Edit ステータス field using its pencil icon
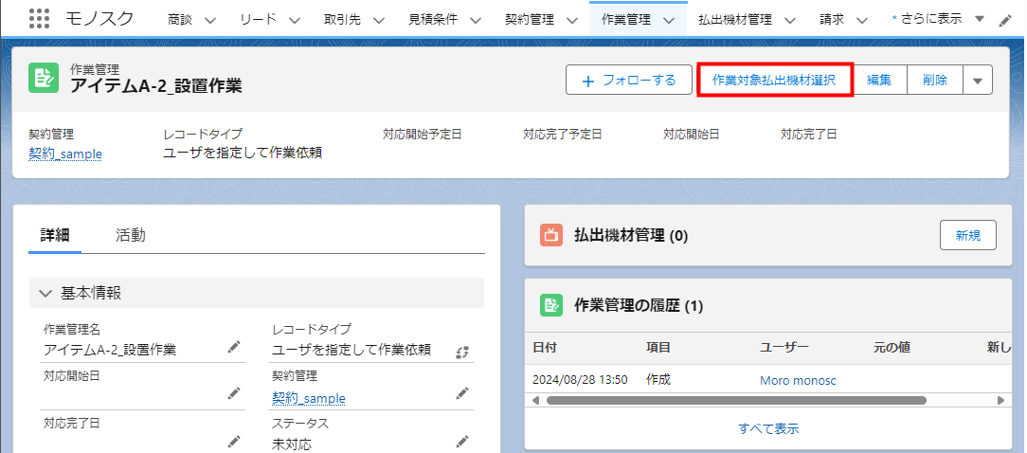 (x=461, y=441)
